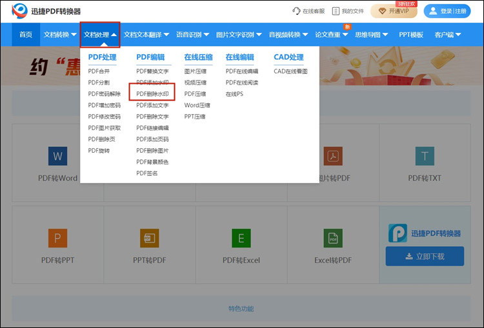Click the 迅捷PDF转换器 logo icon

point(19,11)
